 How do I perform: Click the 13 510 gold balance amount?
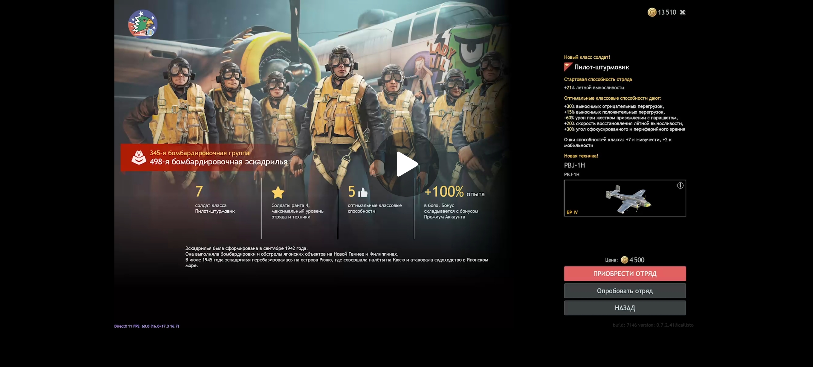667,12
